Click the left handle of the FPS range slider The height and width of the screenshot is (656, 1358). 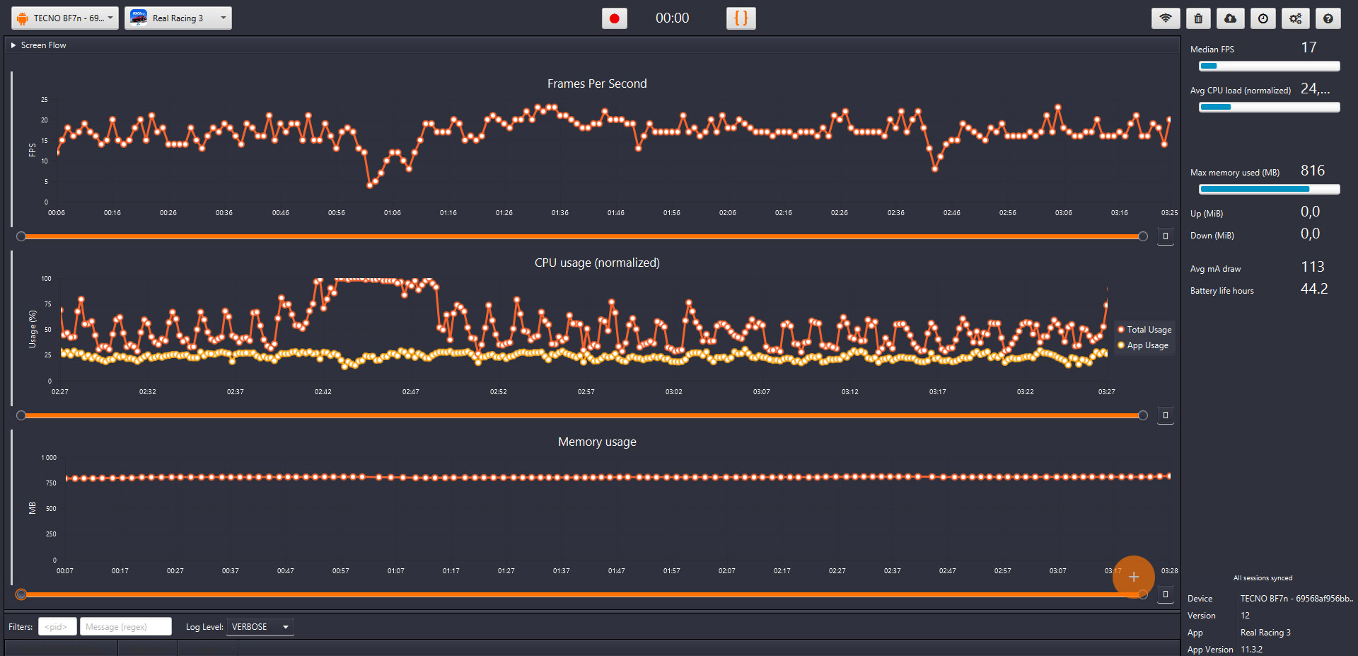coord(21,236)
